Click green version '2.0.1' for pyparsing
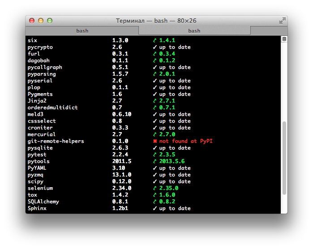This screenshot has height=249, width=313. point(167,74)
